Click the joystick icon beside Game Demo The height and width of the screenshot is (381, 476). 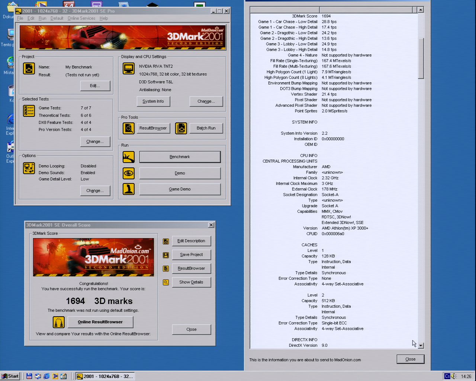pyautogui.click(x=129, y=189)
